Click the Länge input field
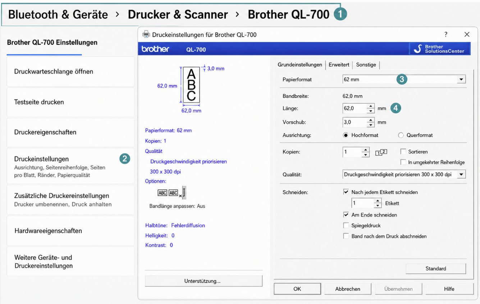480x304 pixels. click(x=355, y=108)
